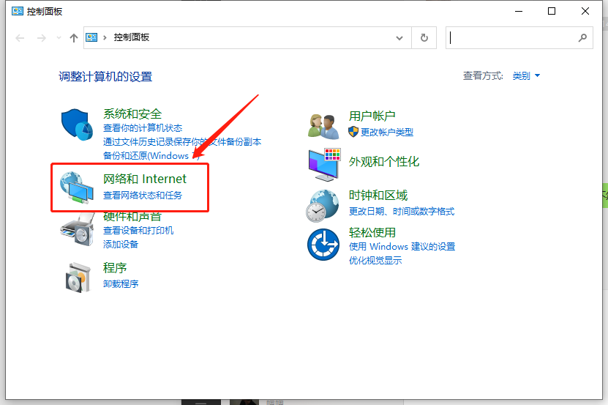Open the Hardware and Sound printer icon
The height and width of the screenshot is (405, 608).
pos(77,230)
